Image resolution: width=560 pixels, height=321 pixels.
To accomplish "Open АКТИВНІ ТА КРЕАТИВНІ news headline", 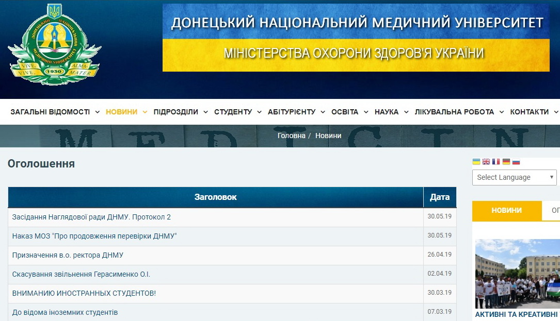I will click(517, 314).
